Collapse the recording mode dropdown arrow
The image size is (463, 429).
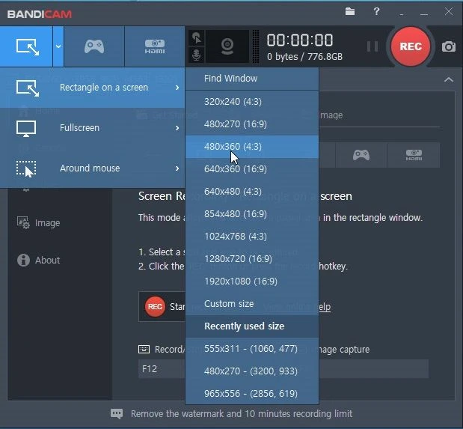(58, 46)
